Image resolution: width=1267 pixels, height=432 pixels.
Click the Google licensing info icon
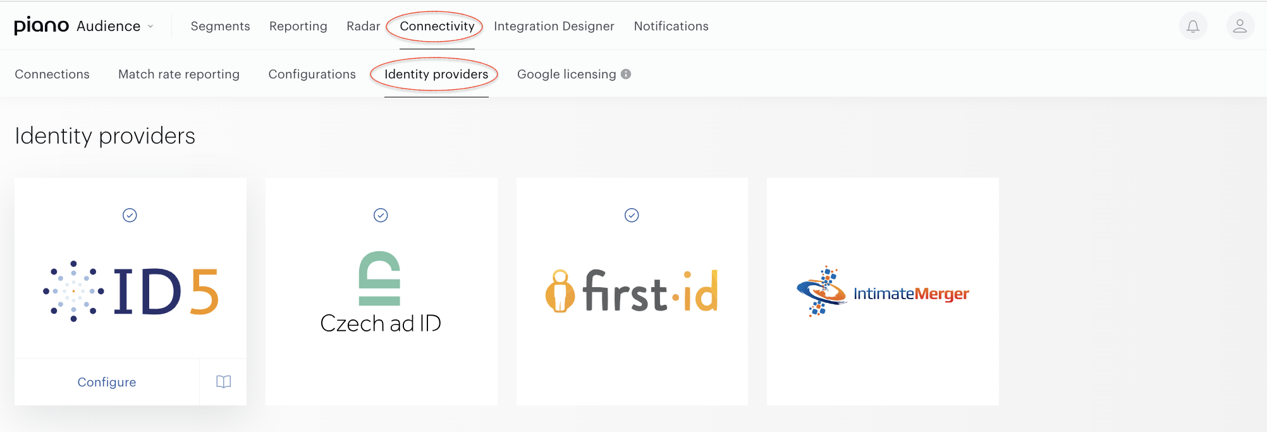pos(626,74)
